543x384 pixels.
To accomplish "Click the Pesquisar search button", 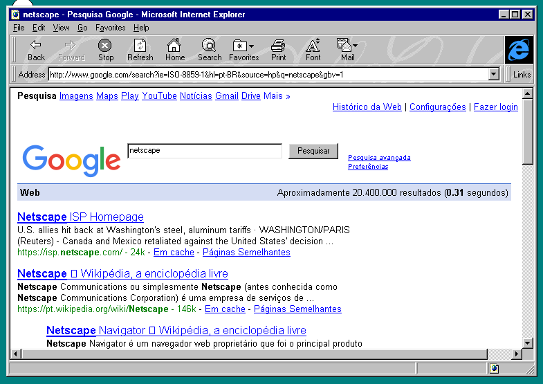I will coord(313,151).
